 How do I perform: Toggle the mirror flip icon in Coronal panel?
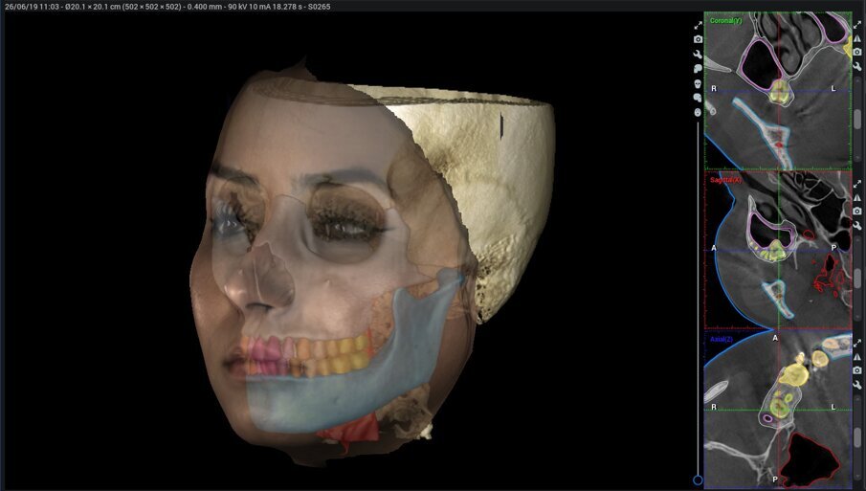(x=857, y=37)
